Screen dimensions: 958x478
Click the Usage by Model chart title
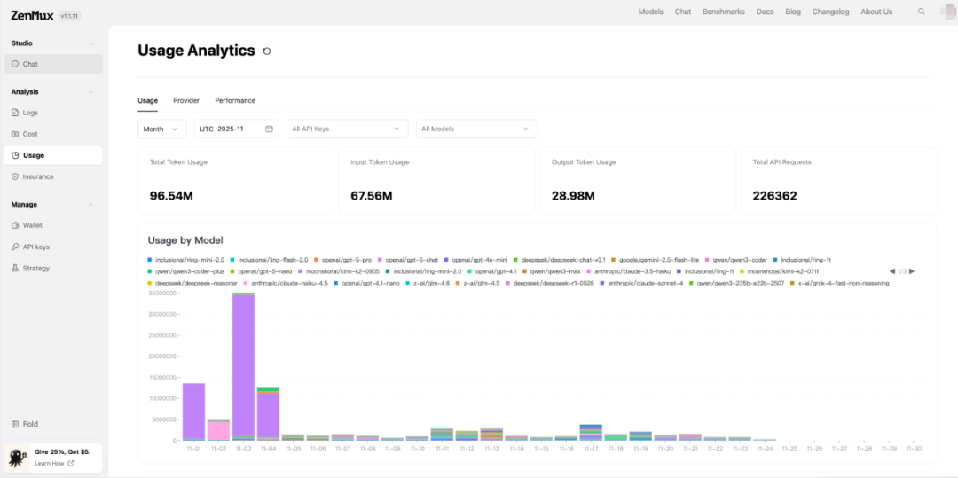pos(185,240)
